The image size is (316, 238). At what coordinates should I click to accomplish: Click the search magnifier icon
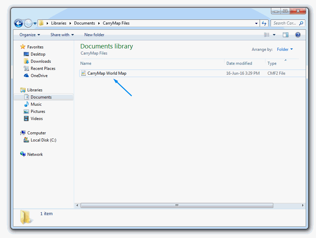pos(301,23)
